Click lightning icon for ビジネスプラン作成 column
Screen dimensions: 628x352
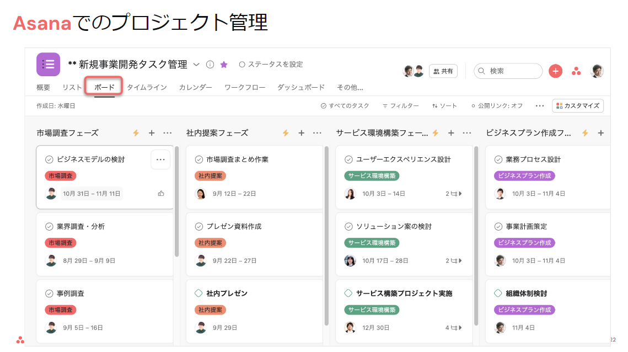click(585, 133)
